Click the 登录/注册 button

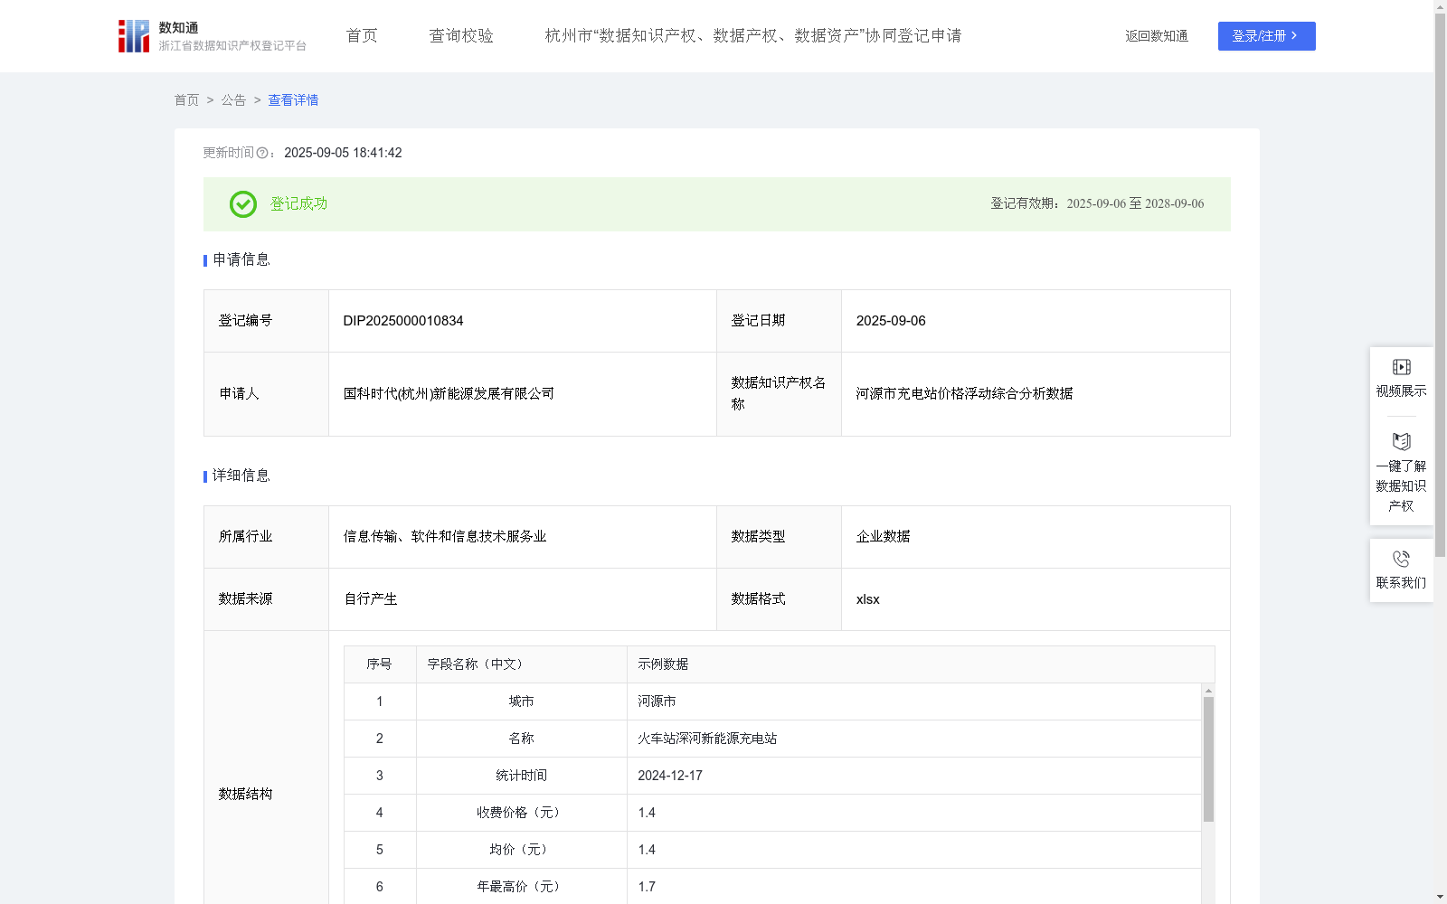[1266, 36]
